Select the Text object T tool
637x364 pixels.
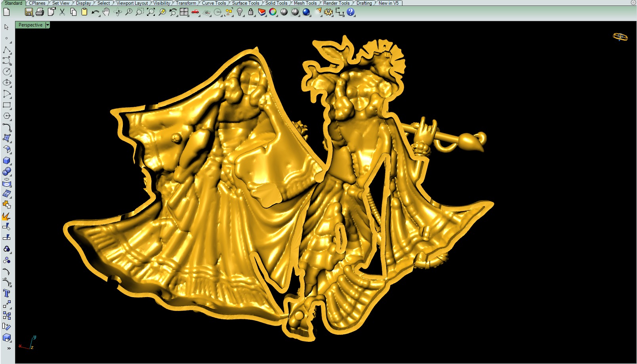click(x=7, y=293)
